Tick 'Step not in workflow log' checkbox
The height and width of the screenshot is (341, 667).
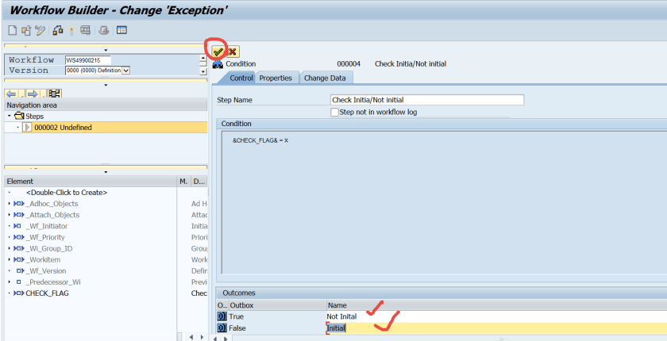[x=335, y=112]
